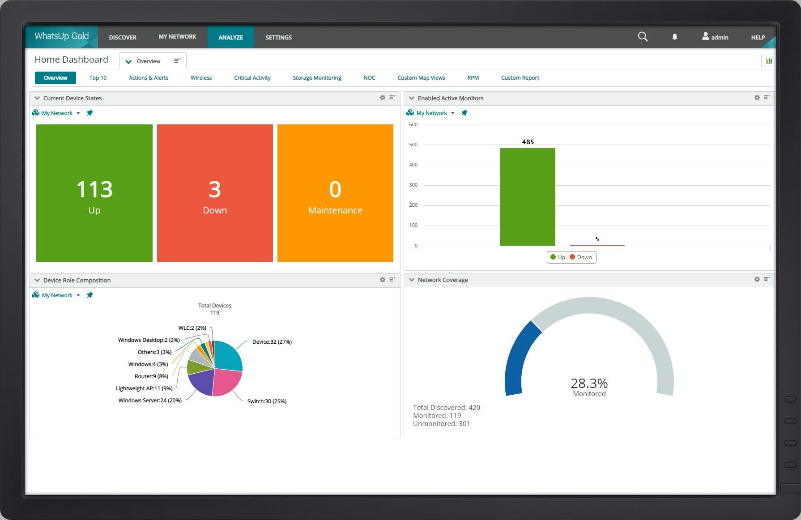Click the red 3 Down tile
The height and width of the screenshot is (520, 801).
coord(215,193)
